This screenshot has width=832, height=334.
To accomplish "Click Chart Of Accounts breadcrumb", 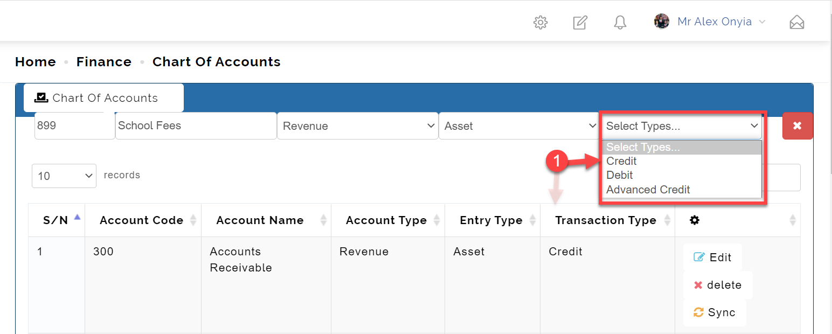I will pyautogui.click(x=217, y=62).
